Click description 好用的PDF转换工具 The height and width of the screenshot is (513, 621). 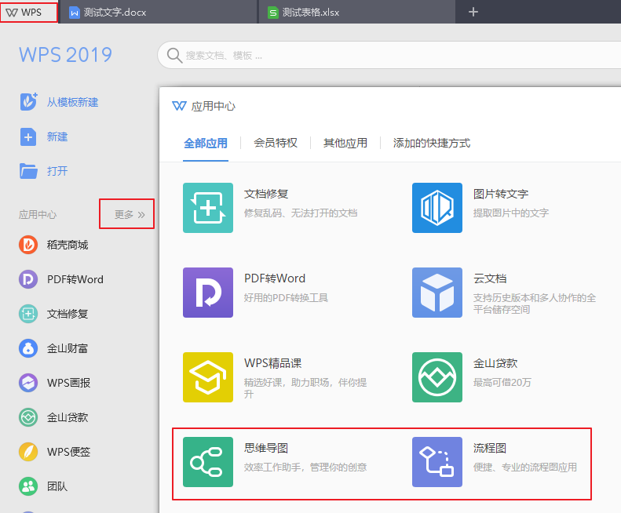286,298
